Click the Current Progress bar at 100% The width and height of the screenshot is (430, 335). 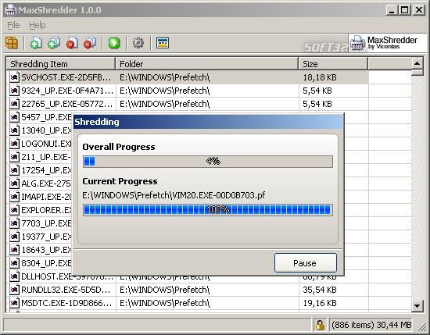[208, 210]
